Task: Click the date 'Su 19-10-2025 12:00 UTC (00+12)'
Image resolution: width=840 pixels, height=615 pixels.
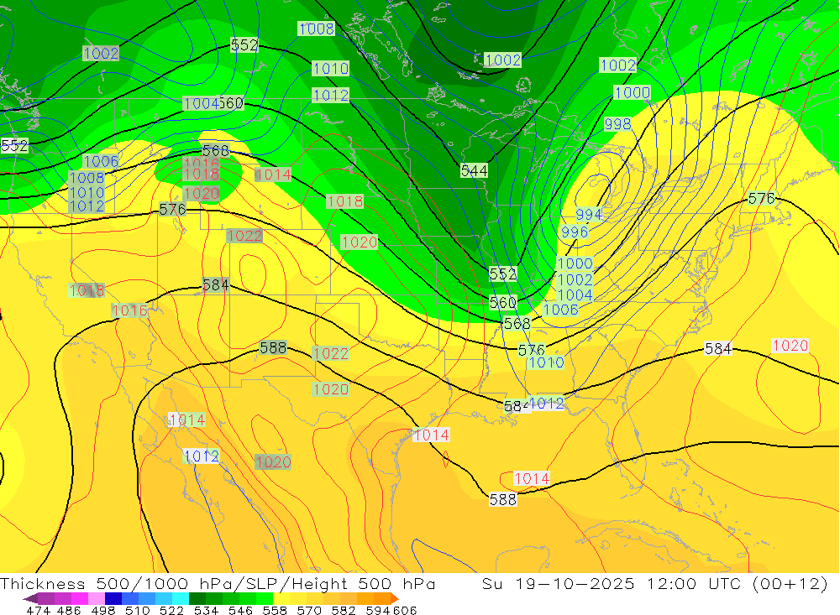Action: tap(654, 583)
